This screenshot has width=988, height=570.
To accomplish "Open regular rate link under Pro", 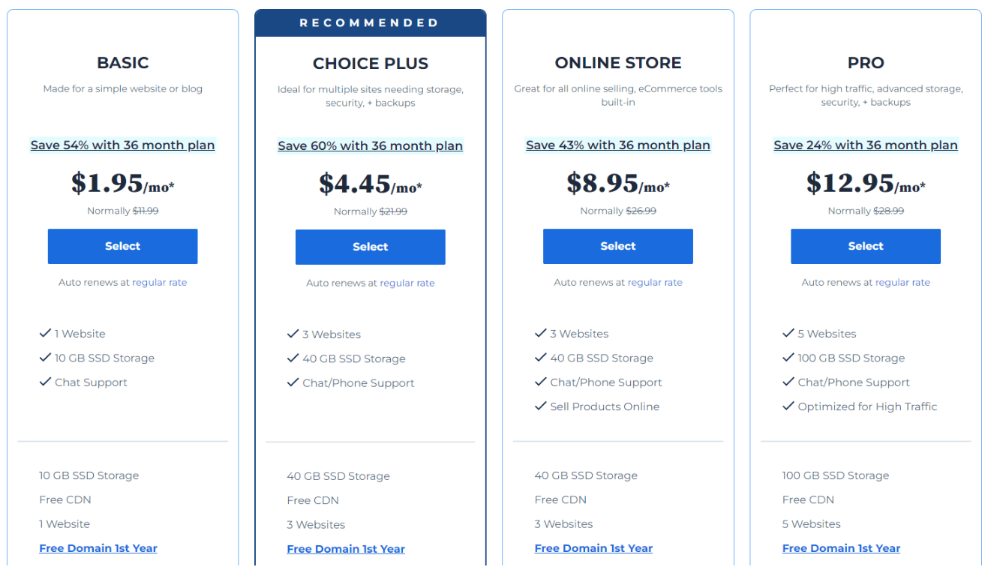I will point(902,283).
